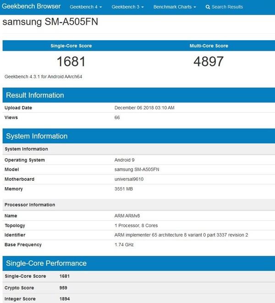Viewport: 275px width, 303px height.
Task: Select the 1 Processor, 8 Cores value
Action: pyautogui.click(x=136, y=226)
